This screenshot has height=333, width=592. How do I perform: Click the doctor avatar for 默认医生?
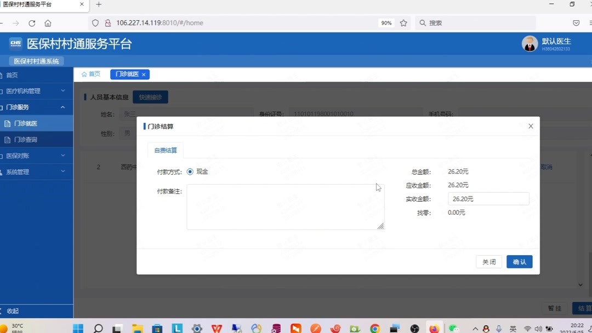[530, 43]
